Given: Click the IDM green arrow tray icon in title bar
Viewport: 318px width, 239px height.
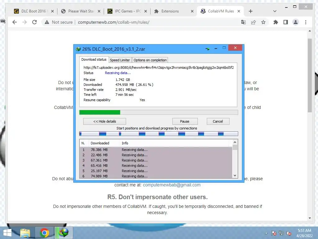Looking at the screenshot, I should (x=207, y=49).
